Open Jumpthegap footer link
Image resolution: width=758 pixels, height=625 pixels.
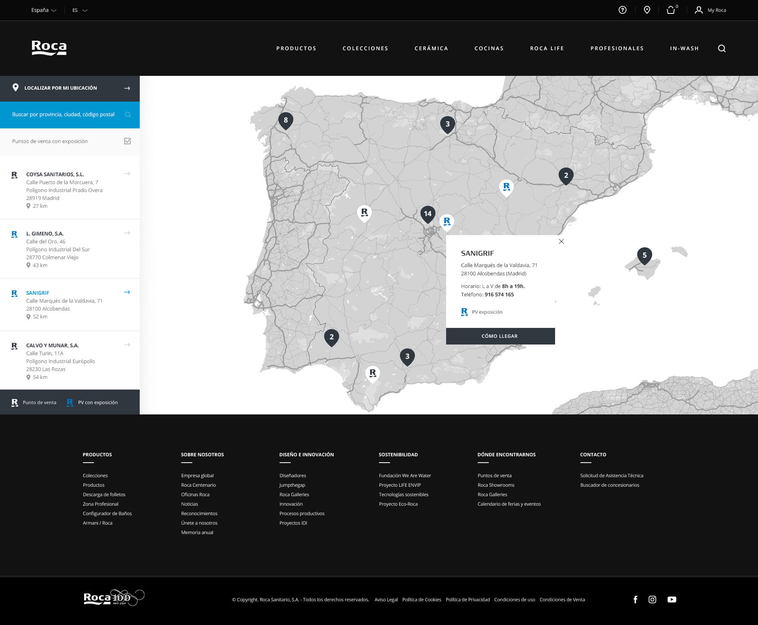[x=292, y=485]
